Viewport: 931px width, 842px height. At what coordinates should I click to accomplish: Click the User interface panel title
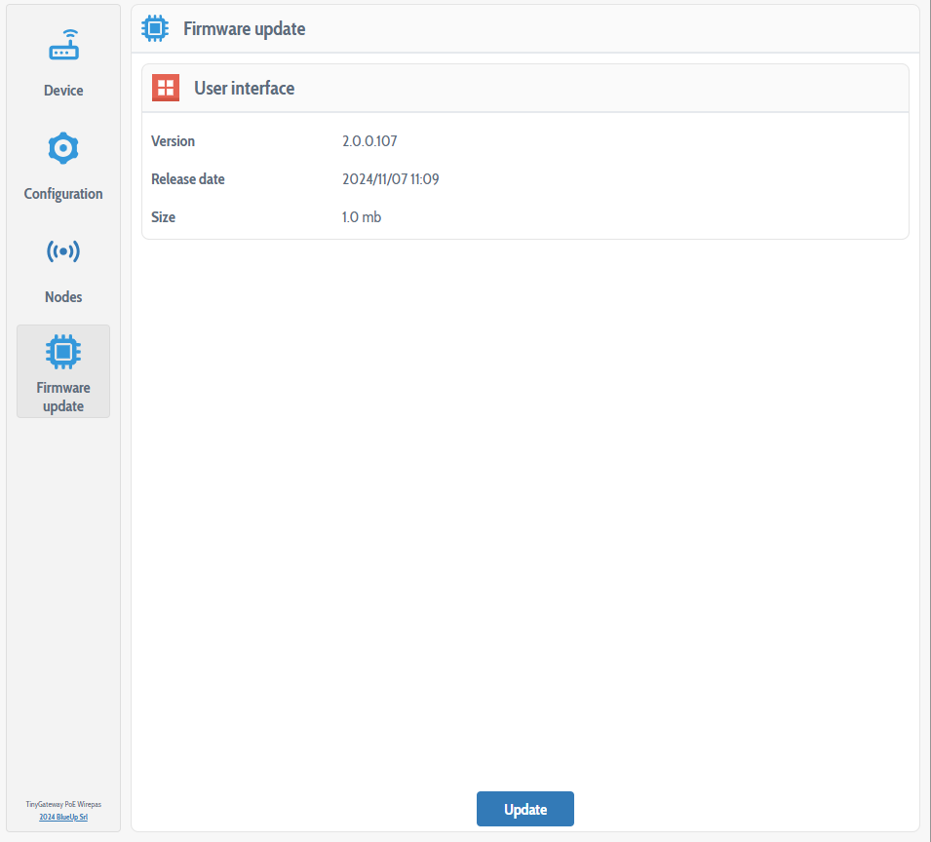point(244,89)
